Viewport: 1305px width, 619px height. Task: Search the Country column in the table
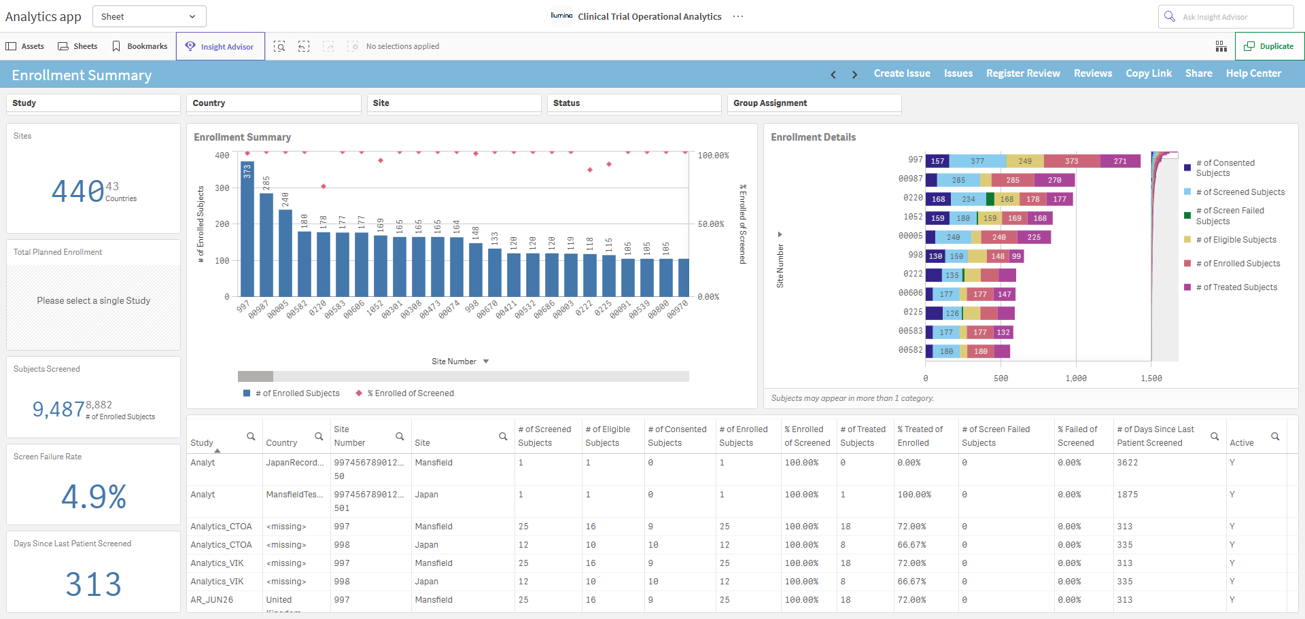(319, 436)
